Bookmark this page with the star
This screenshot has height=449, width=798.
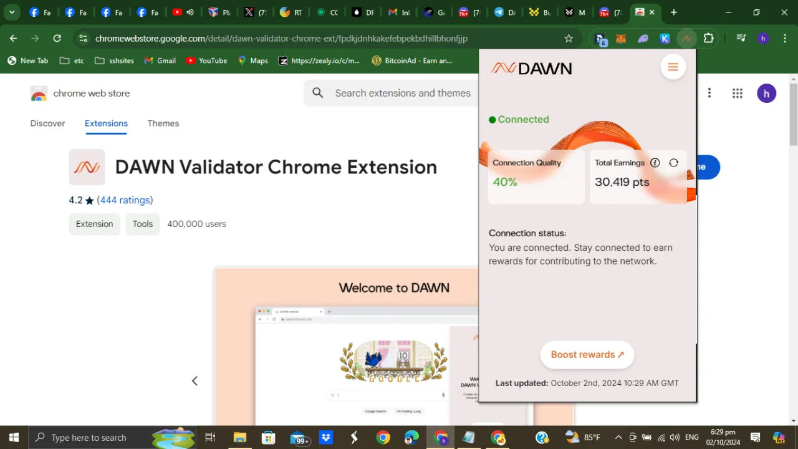point(569,39)
